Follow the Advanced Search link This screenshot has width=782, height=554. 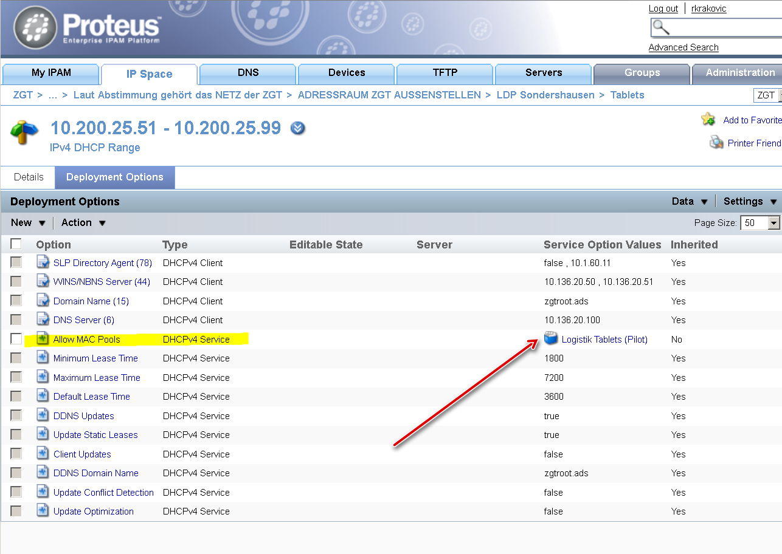click(683, 47)
